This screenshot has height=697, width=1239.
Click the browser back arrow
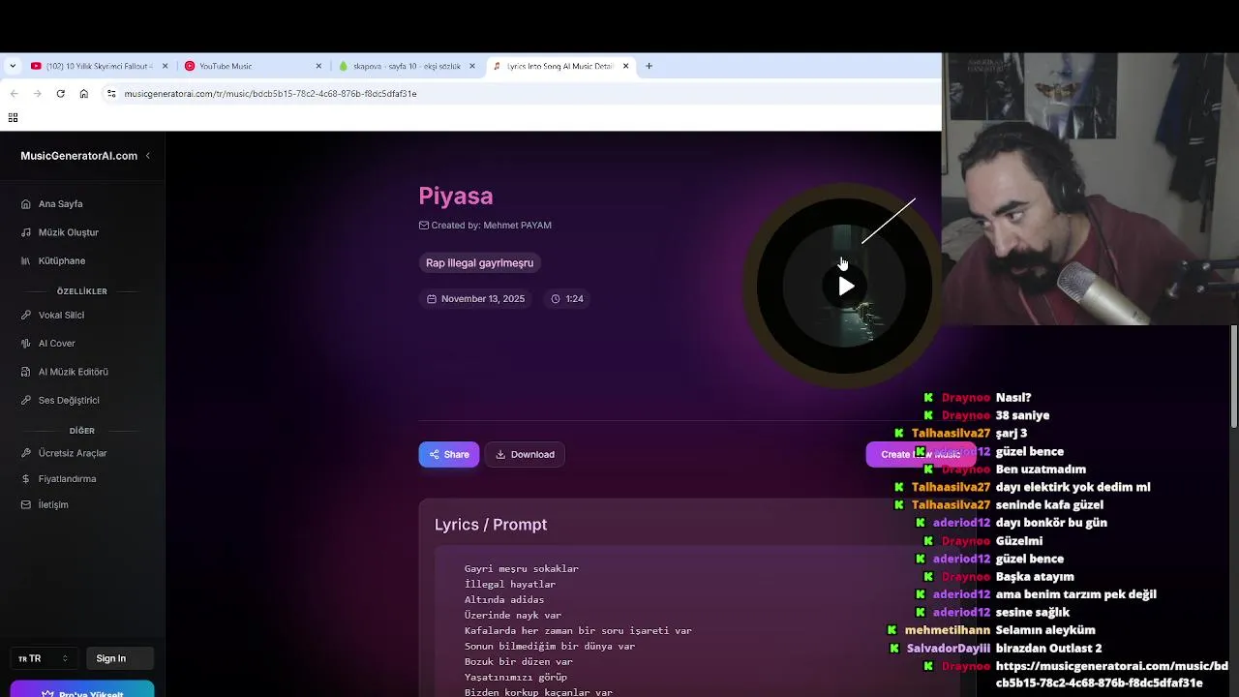click(14, 94)
